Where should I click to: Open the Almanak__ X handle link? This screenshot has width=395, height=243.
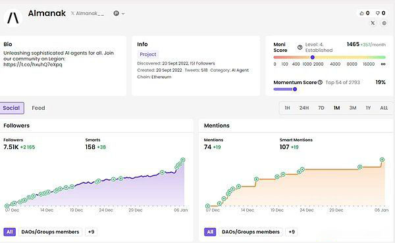(x=88, y=13)
